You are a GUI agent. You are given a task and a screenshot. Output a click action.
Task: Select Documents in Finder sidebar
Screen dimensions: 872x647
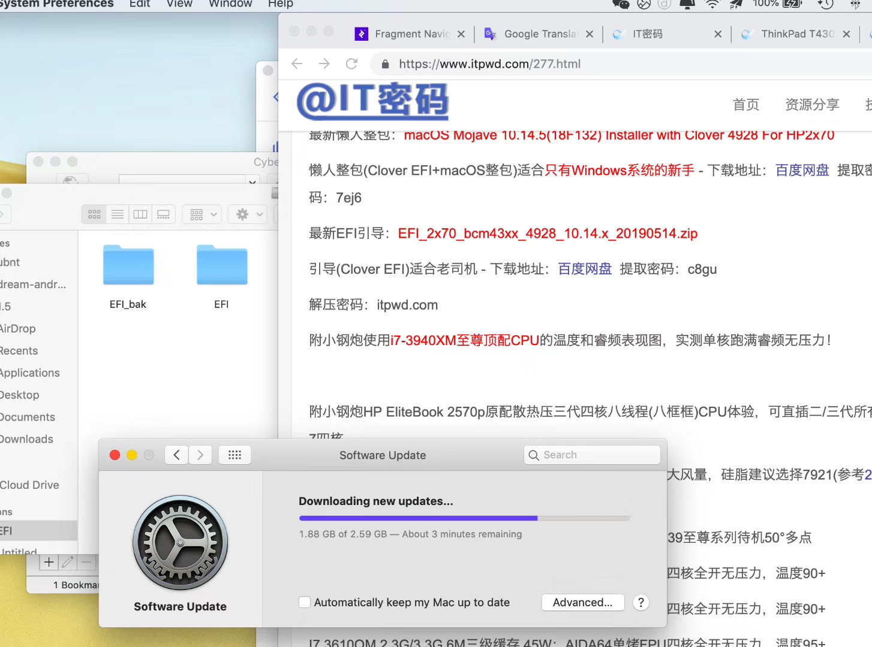(28, 418)
